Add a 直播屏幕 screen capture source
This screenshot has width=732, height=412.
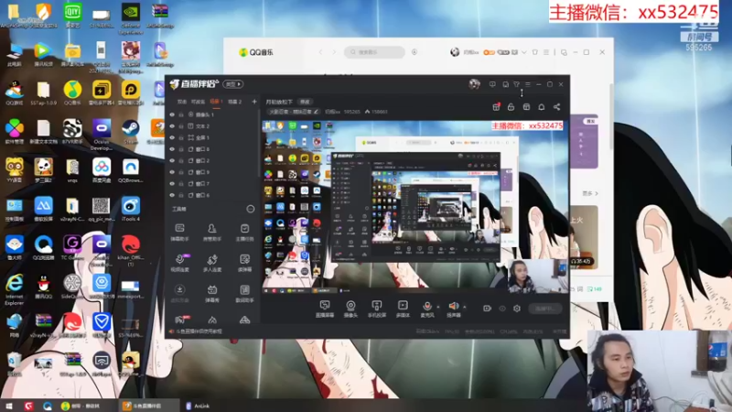pyautogui.click(x=325, y=309)
